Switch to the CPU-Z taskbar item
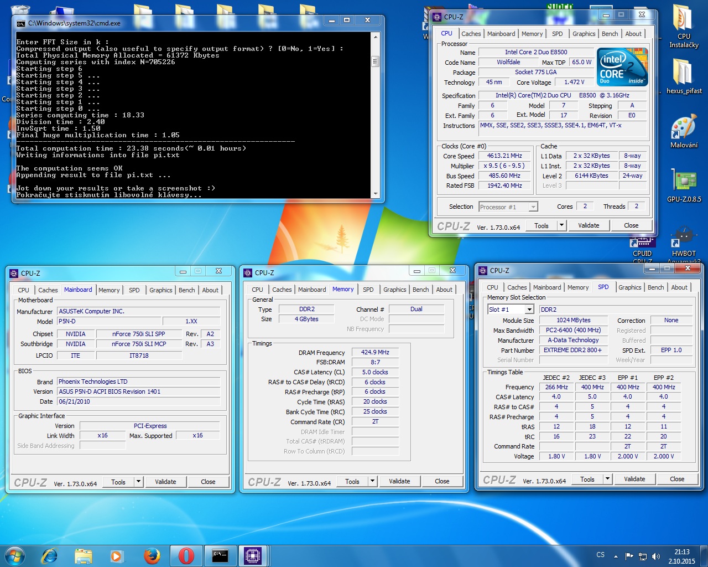This screenshot has height=567, width=708. click(x=253, y=556)
